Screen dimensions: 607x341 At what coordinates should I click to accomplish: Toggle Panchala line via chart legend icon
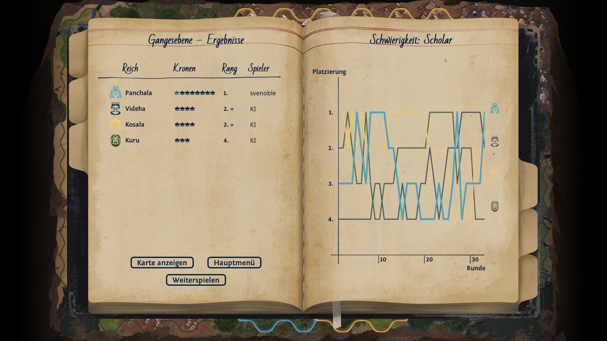(x=495, y=109)
